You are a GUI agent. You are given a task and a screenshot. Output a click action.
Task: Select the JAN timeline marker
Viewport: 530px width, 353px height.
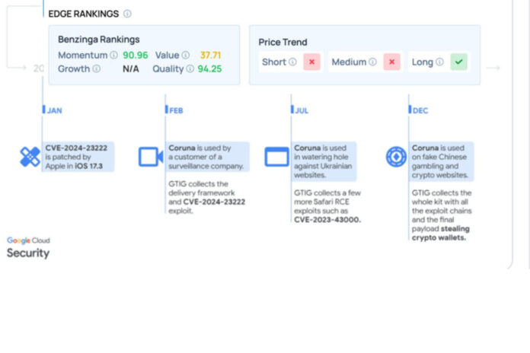[x=54, y=110]
